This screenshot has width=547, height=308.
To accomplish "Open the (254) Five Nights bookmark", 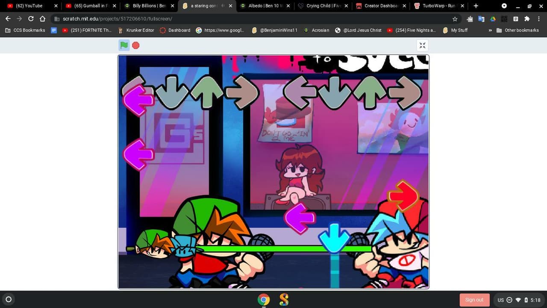I will pos(411,30).
